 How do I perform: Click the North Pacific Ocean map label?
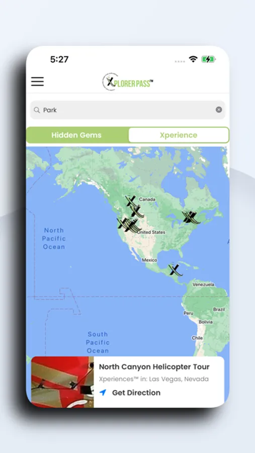(54, 239)
